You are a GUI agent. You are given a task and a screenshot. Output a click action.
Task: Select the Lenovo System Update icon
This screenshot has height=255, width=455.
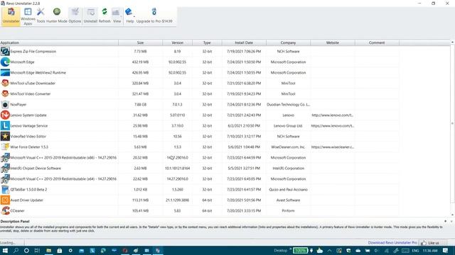point(5,115)
